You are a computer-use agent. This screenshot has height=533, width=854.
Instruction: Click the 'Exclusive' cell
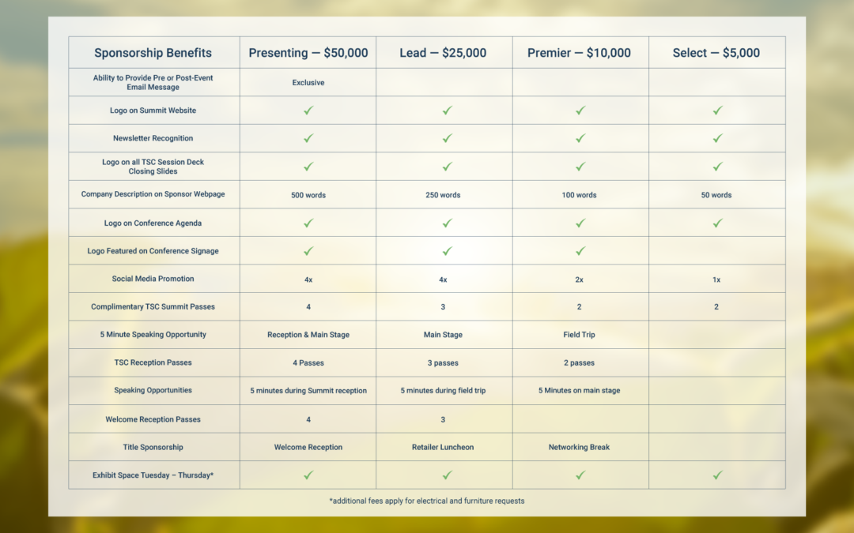click(308, 83)
